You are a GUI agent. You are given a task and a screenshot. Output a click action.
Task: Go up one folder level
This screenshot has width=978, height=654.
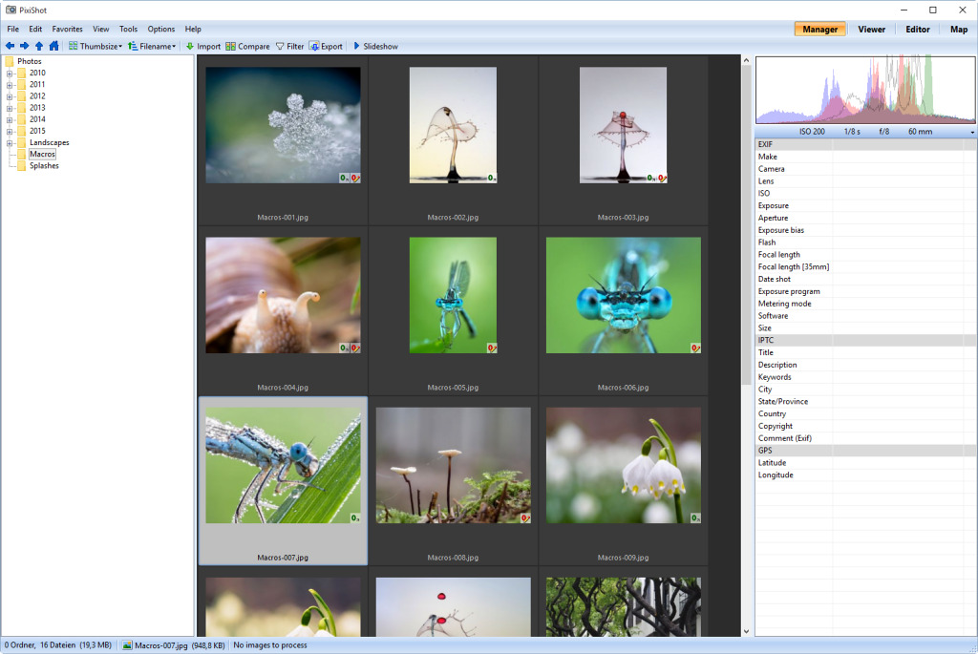click(x=39, y=46)
